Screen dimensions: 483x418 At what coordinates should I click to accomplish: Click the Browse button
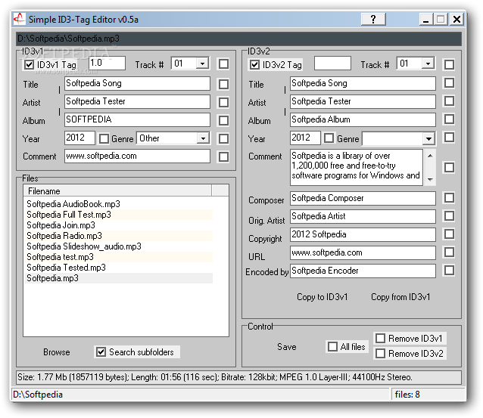57,352
